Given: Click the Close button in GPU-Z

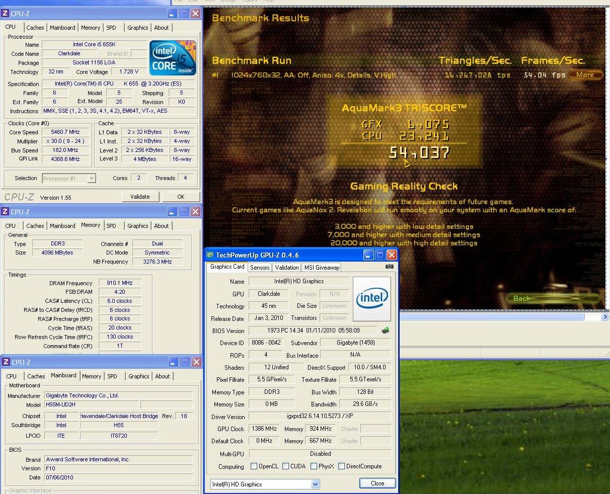Looking at the screenshot, I should coord(377,483).
